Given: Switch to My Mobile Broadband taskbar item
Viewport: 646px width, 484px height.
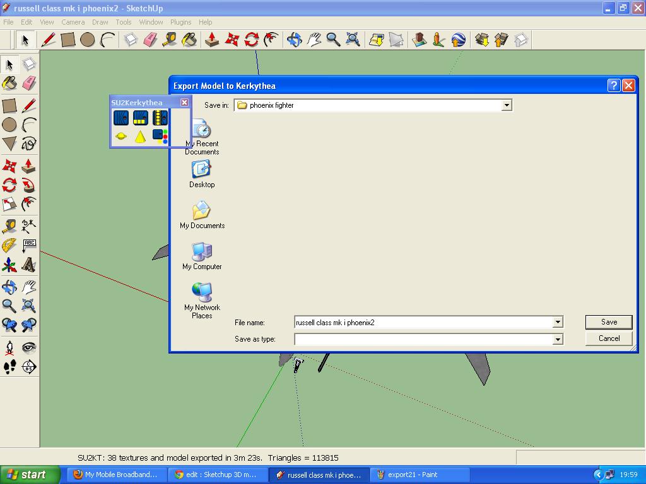Looking at the screenshot, I should 117,475.
